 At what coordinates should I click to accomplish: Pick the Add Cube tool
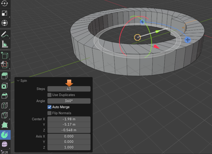[x=6, y=56]
